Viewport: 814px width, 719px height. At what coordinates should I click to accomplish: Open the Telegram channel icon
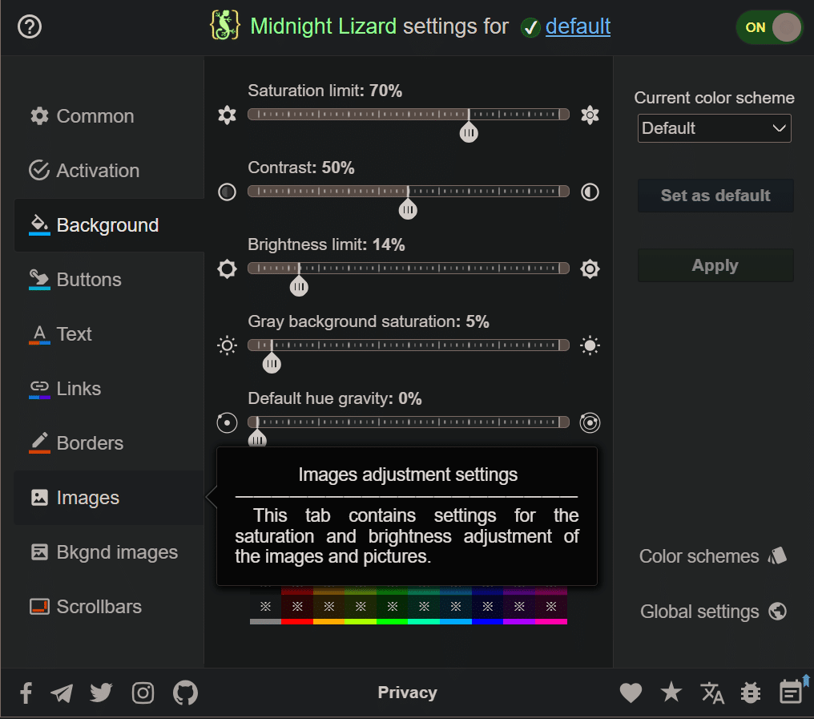pyautogui.click(x=62, y=693)
